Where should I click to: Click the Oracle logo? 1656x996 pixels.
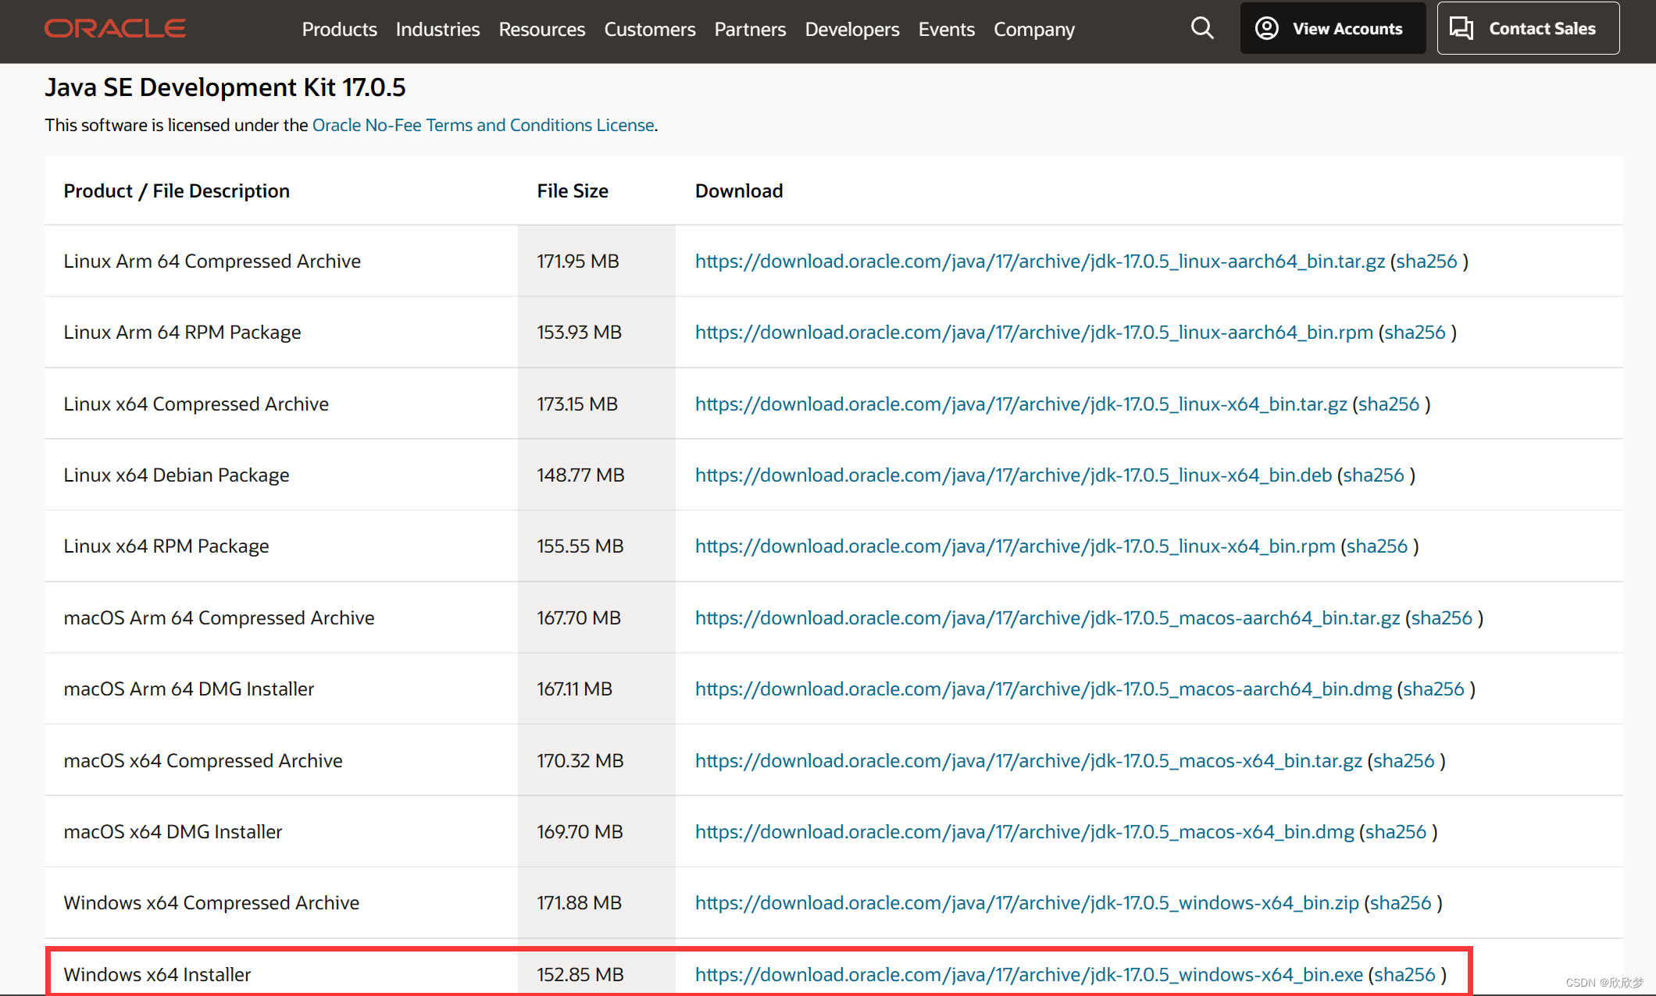(115, 29)
